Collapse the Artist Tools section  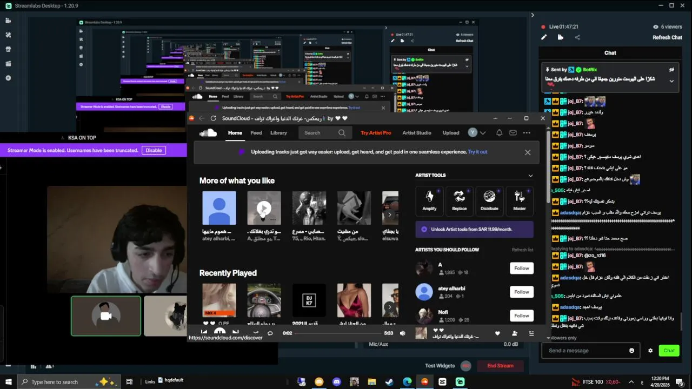(530, 176)
